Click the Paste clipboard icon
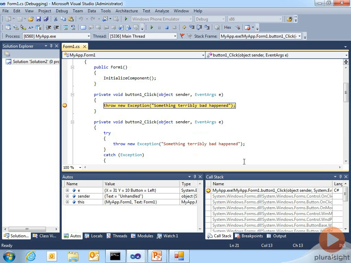This screenshot has width=351, height=263. click(x=71, y=19)
